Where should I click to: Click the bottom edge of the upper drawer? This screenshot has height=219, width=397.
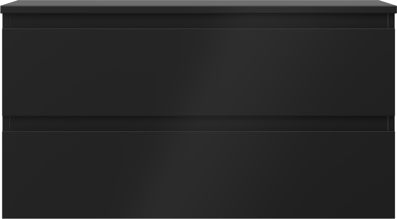(x=198, y=115)
